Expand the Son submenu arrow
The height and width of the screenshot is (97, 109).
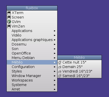pos(55,49)
